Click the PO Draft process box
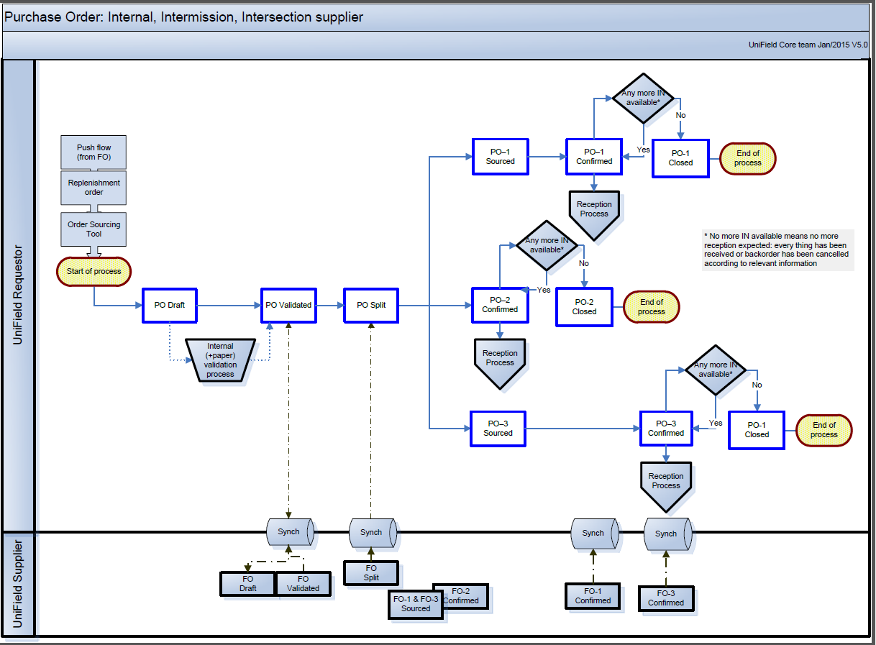876x645 pixels. (170, 305)
